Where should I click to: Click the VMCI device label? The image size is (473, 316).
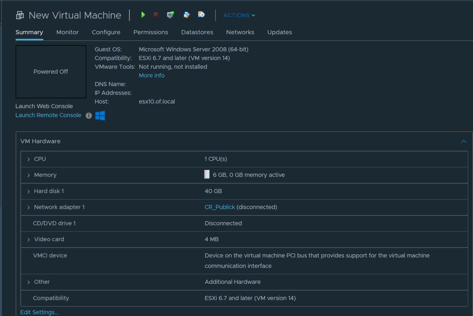pos(50,255)
